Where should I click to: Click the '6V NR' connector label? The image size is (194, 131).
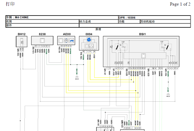[x=99, y=122]
